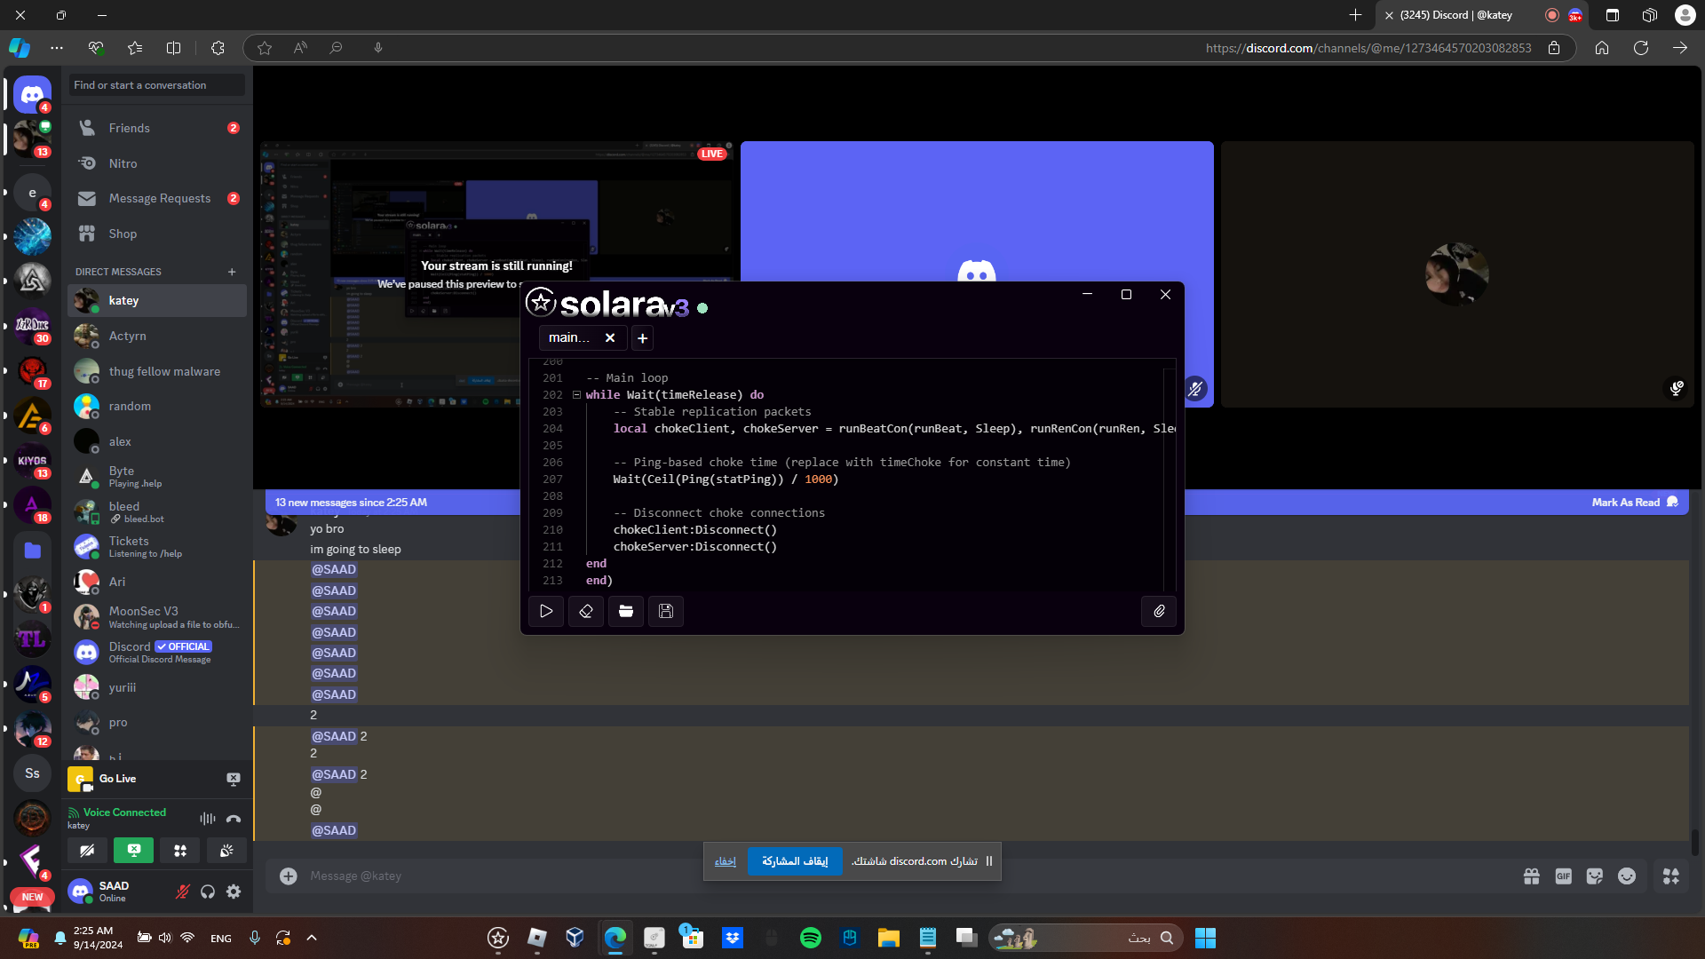Click the browser address bar URL
Viewport: 1705px width, 959px height.
pos(1368,48)
